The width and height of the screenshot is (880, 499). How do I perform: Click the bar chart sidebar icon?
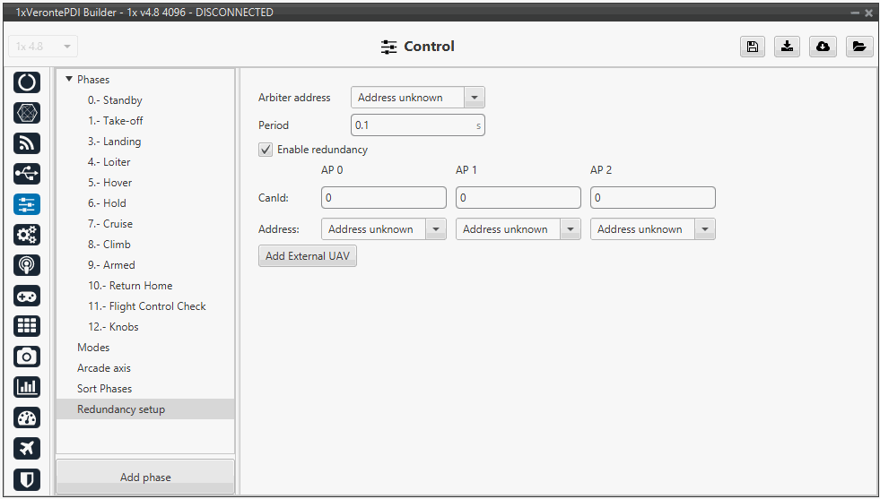click(27, 387)
